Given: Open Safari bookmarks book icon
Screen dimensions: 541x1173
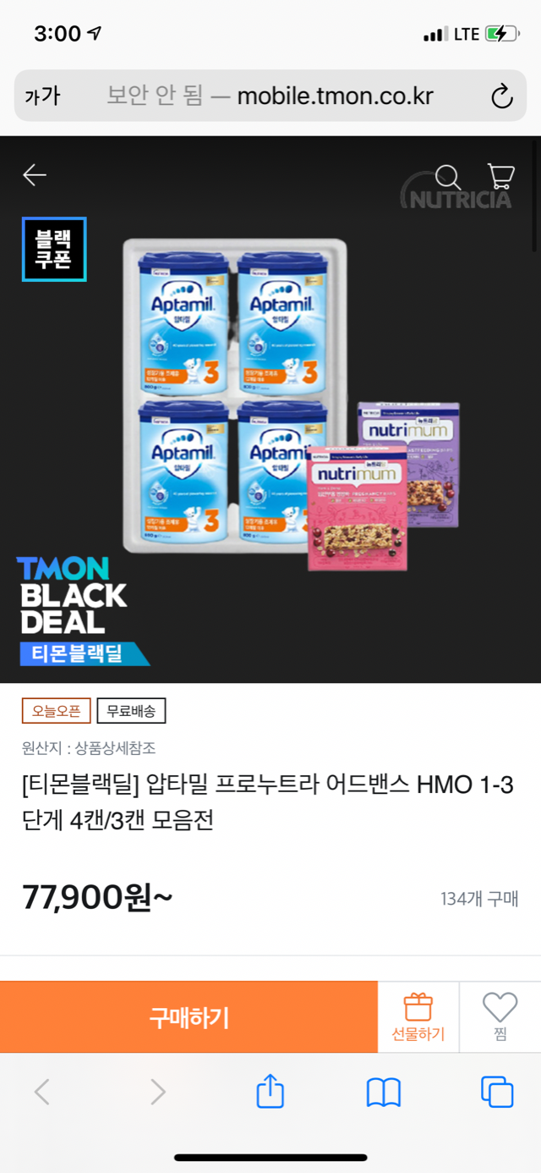Looking at the screenshot, I should [x=383, y=1093].
